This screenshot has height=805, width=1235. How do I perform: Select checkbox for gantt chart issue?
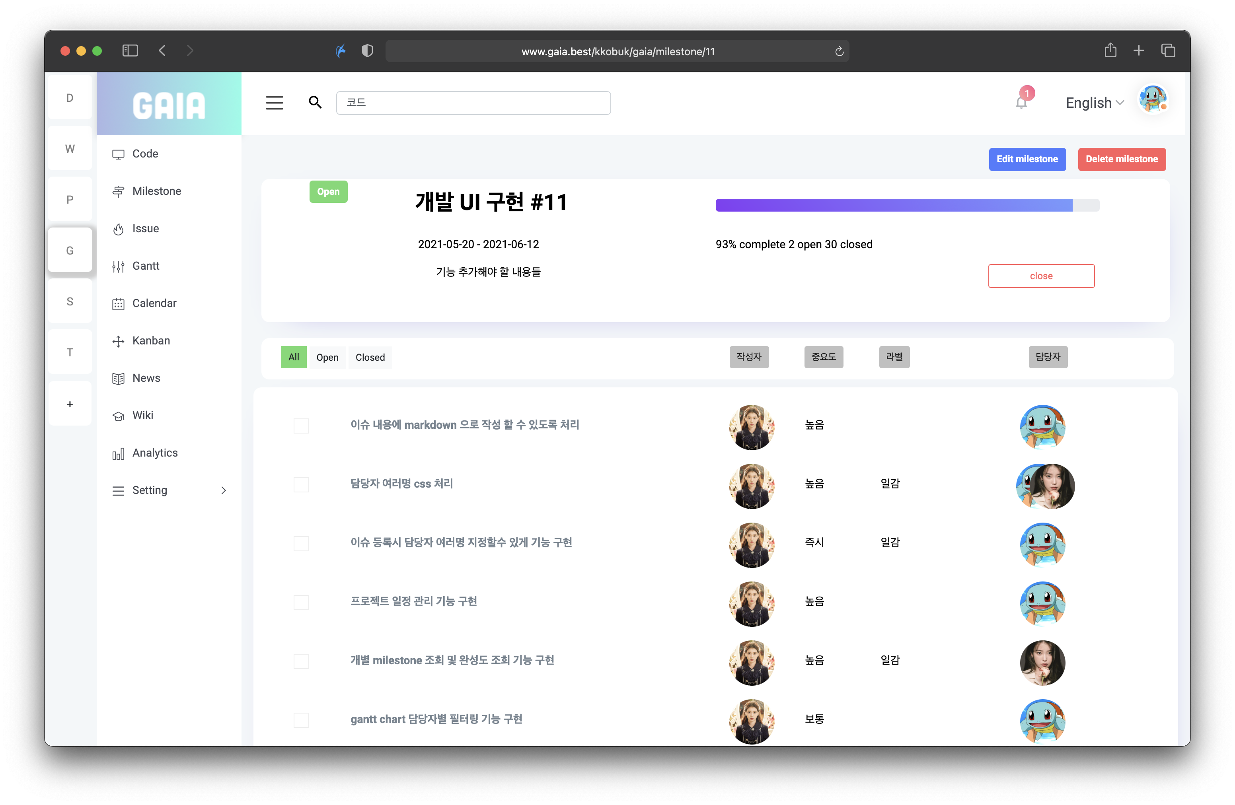click(x=301, y=720)
